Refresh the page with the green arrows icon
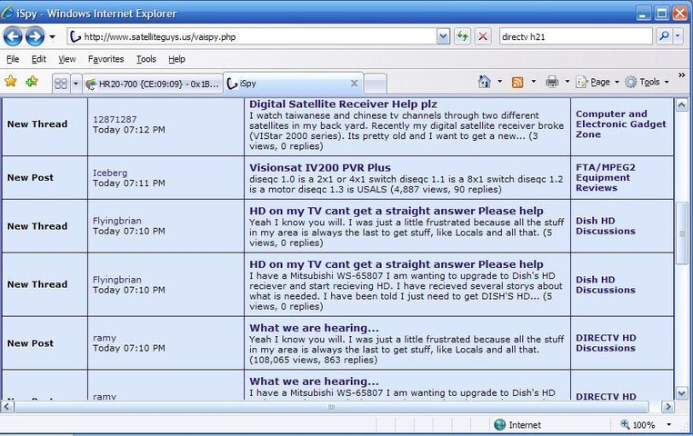This screenshot has width=693, height=436. [x=463, y=36]
